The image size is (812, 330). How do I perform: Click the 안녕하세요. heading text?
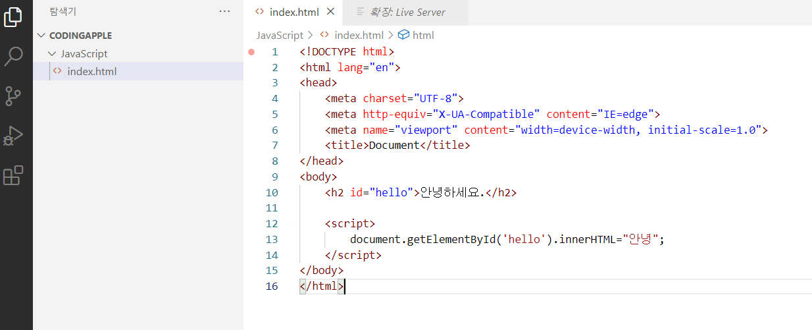coord(452,192)
